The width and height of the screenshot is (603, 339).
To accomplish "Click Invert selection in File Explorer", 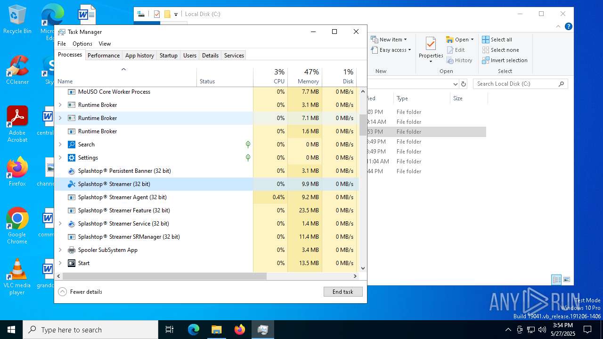I will coord(505,60).
